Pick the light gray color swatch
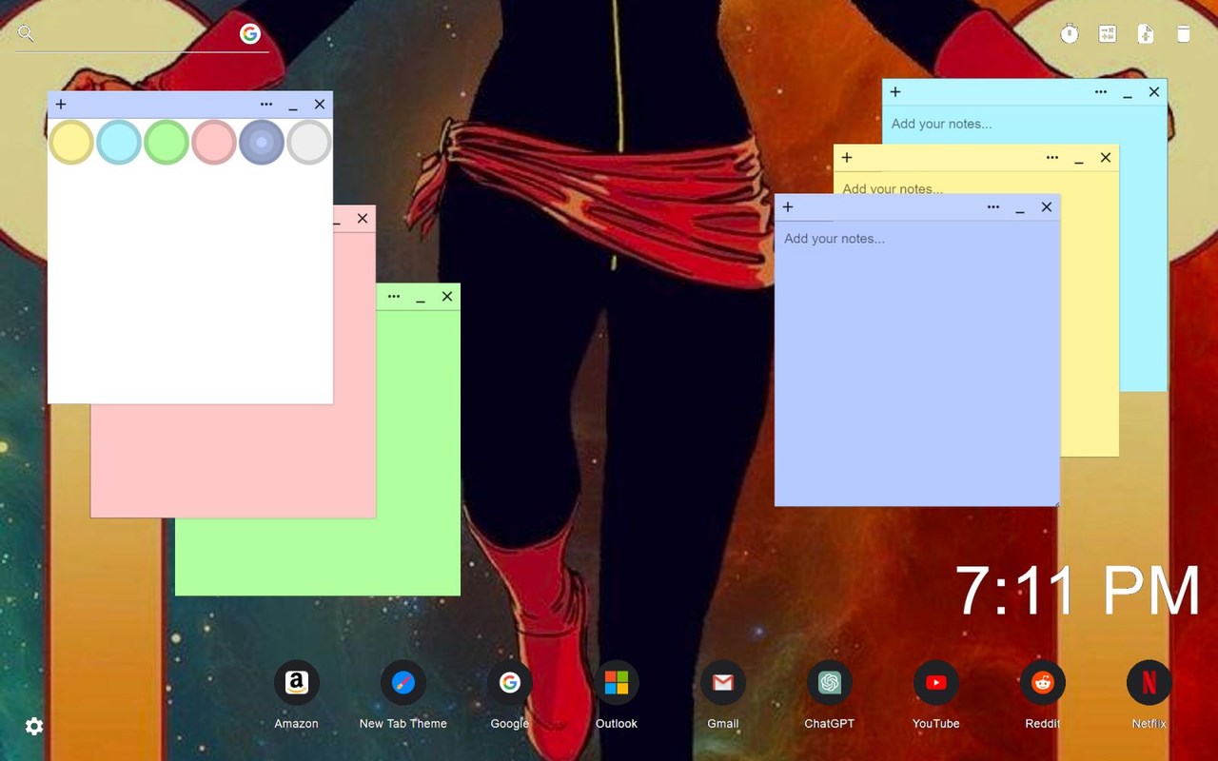1218x761 pixels. [309, 143]
